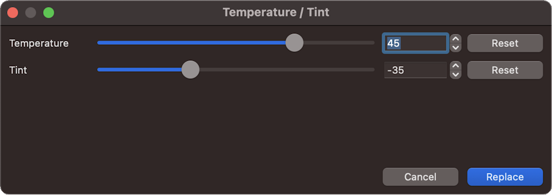Zoom the window with the green button
Viewport: 552px width, 195px height.
point(49,13)
